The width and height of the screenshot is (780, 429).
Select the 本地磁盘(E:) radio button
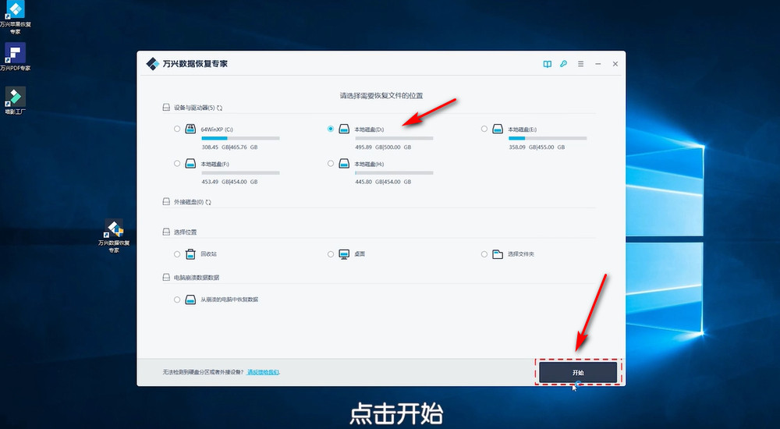click(x=484, y=129)
